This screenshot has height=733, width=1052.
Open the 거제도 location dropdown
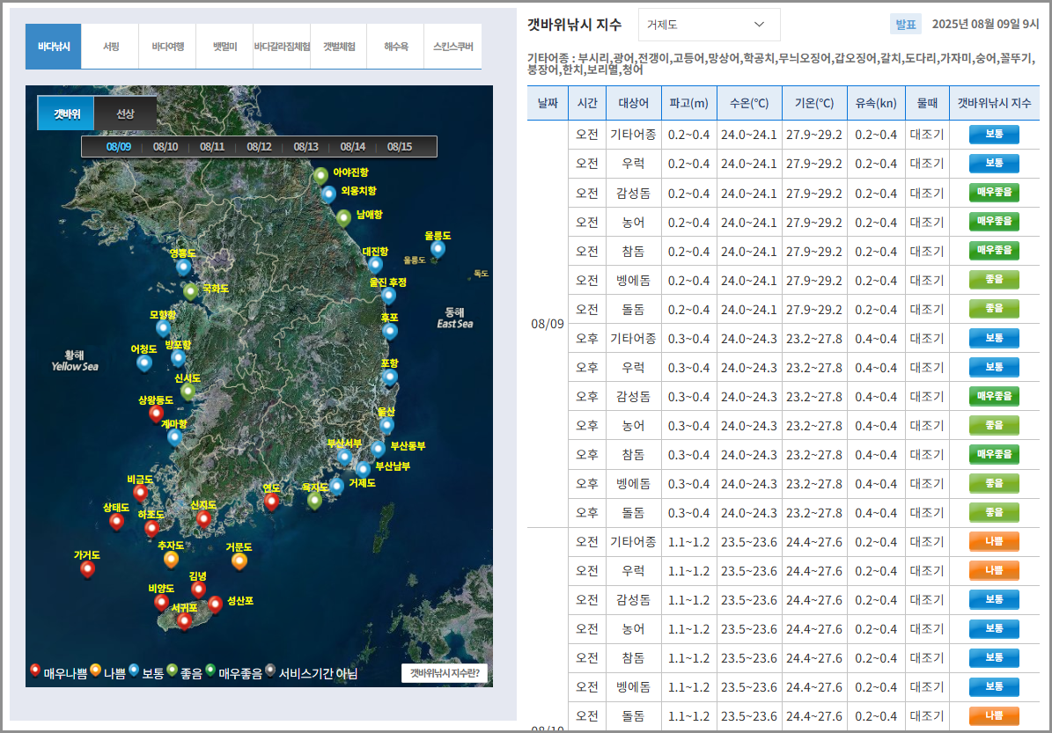tap(709, 25)
